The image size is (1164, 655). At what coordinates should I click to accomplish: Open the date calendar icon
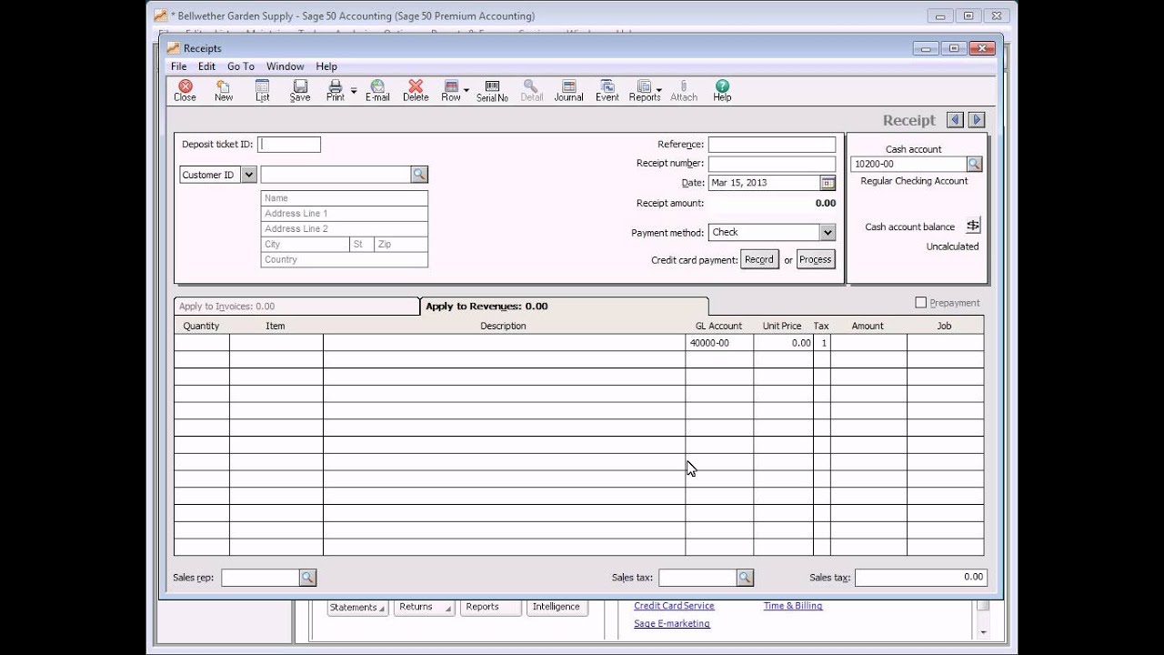pos(828,183)
